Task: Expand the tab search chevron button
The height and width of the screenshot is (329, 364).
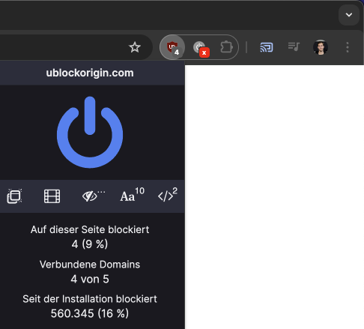Action: [x=349, y=15]
